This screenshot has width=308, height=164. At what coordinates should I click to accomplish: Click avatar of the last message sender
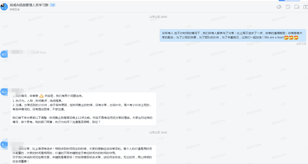pyautogui.click(x=4, y=144)
